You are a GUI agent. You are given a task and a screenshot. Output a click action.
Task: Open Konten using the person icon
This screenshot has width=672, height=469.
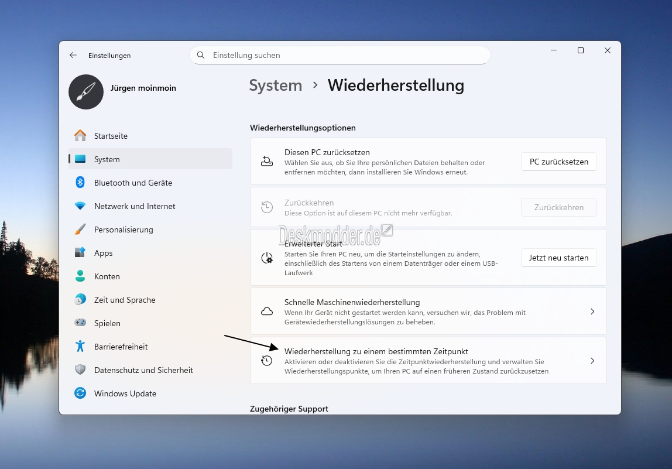[x=80, y=276]
